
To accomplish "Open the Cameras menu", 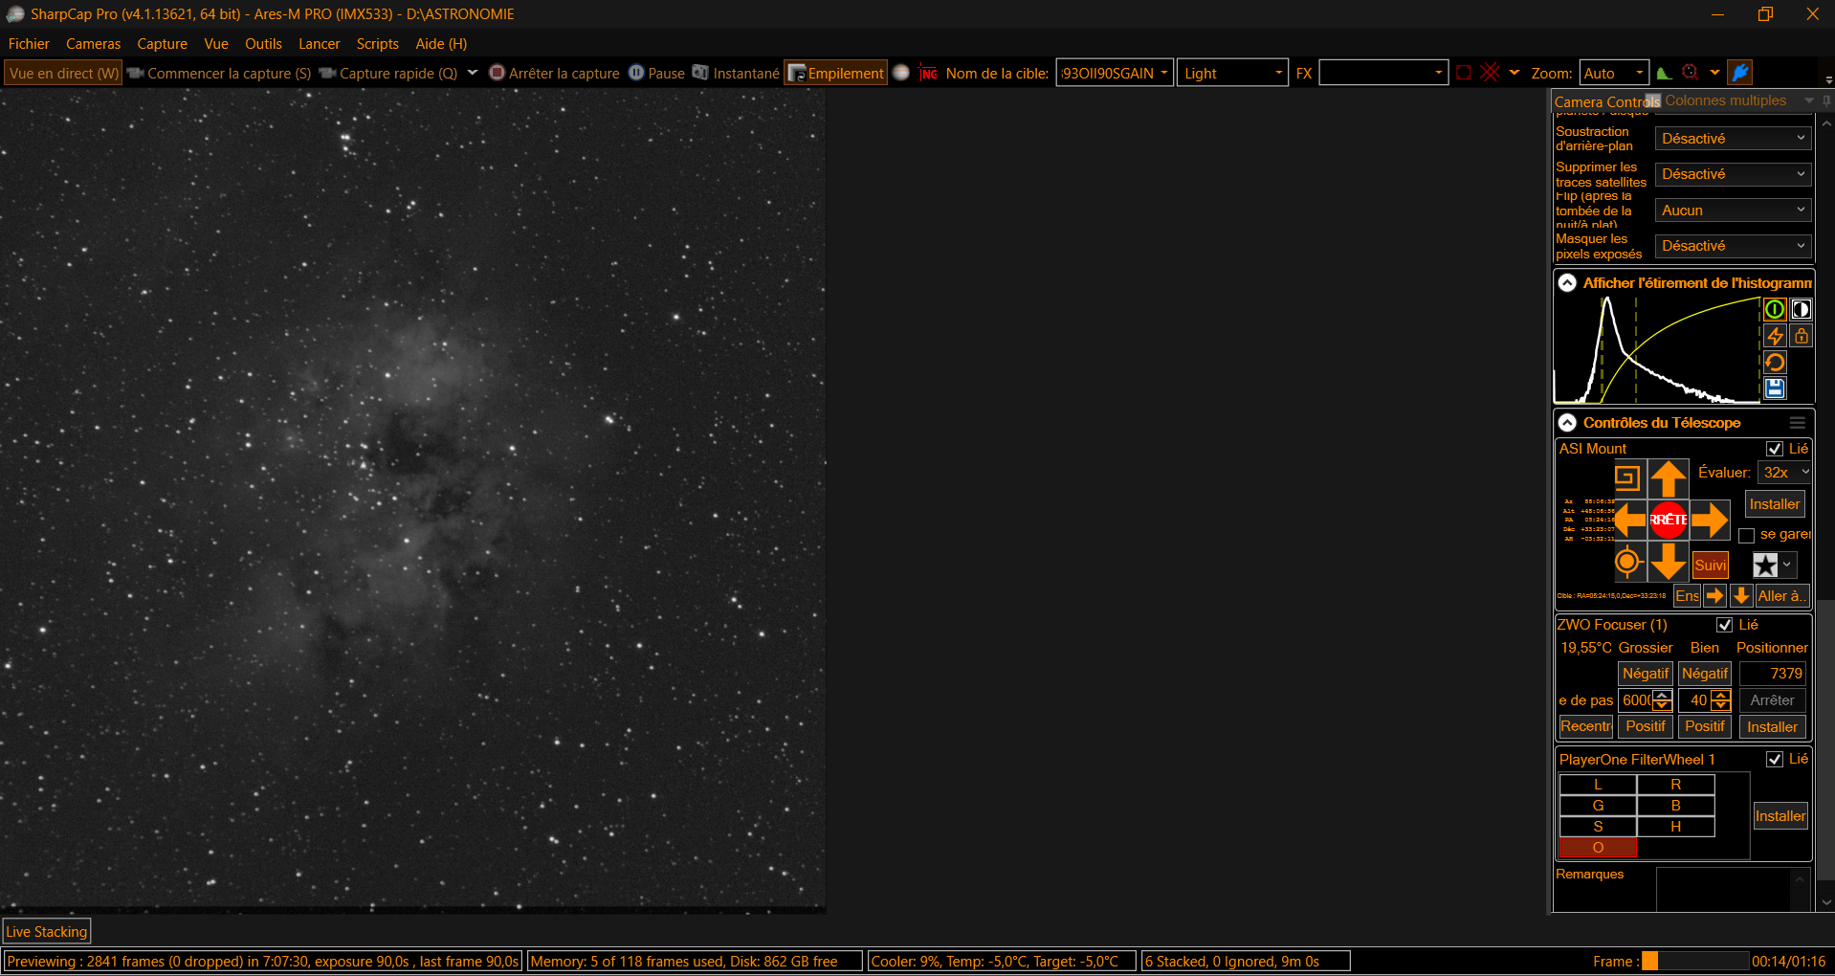I will pos(93,44).
